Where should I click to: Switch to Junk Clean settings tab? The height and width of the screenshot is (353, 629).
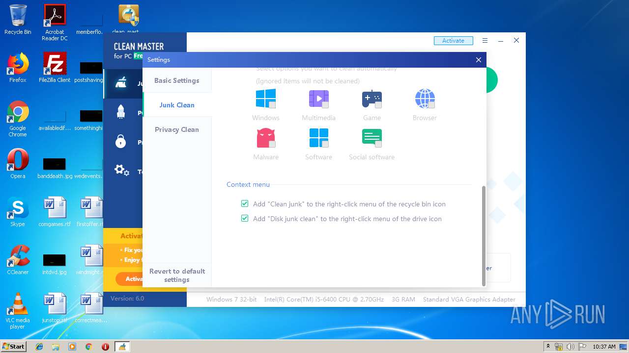pos(177,105)
